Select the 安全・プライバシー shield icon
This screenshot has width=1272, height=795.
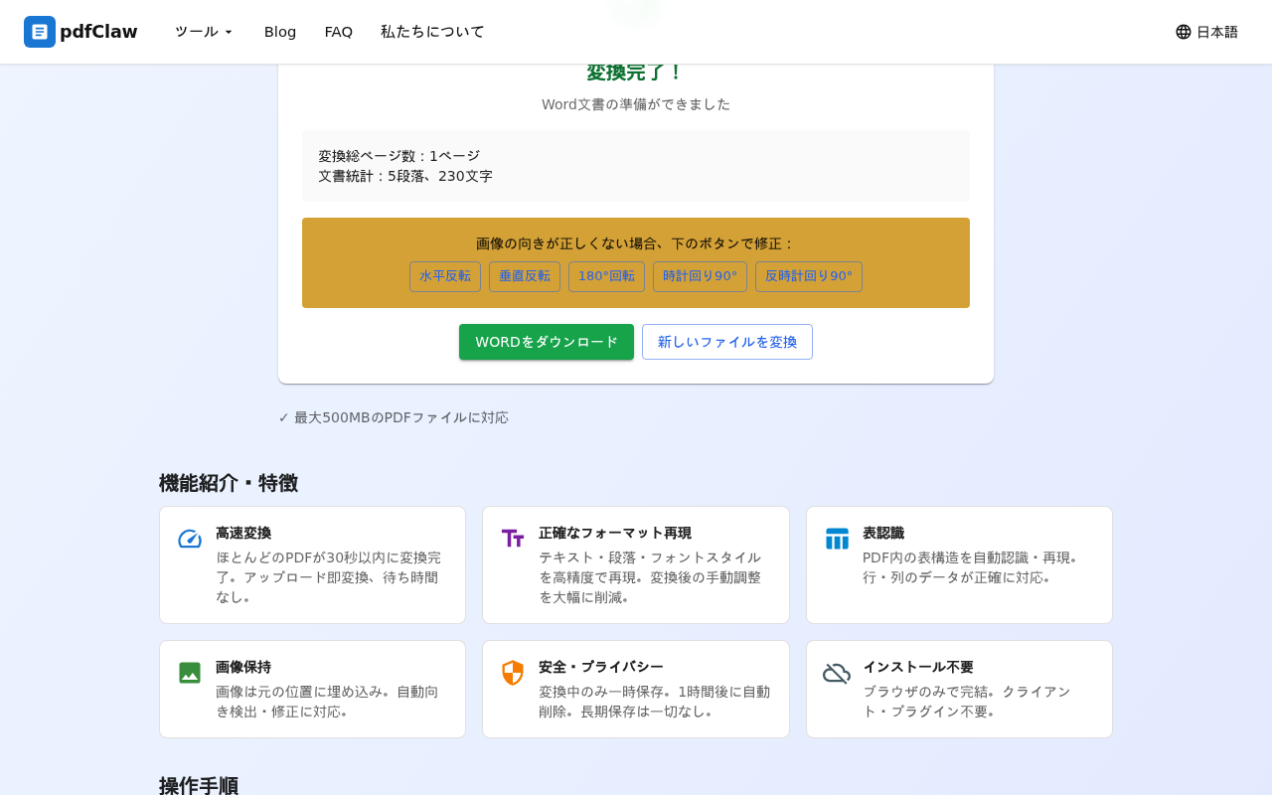(512, 673)
